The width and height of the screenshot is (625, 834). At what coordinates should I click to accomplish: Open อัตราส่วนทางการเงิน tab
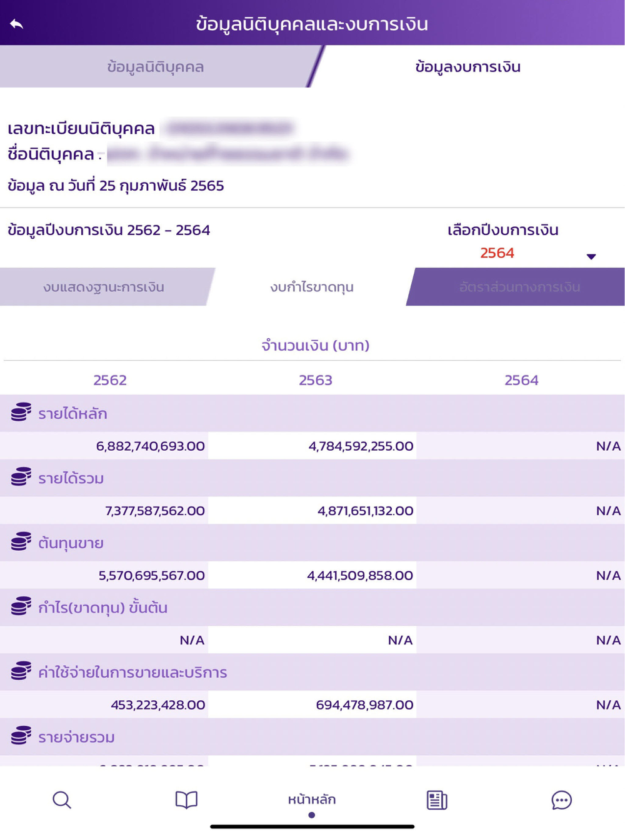(x=519, y=287)
